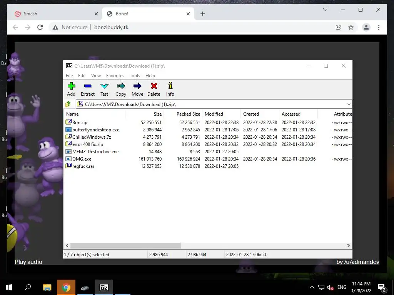Select regfuck.rar archive icon
Image resolution: width=394 pixels, height=295 pixels.
tap(68, 166)
